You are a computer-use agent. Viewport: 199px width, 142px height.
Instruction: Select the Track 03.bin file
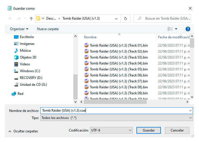coord(119,57)
